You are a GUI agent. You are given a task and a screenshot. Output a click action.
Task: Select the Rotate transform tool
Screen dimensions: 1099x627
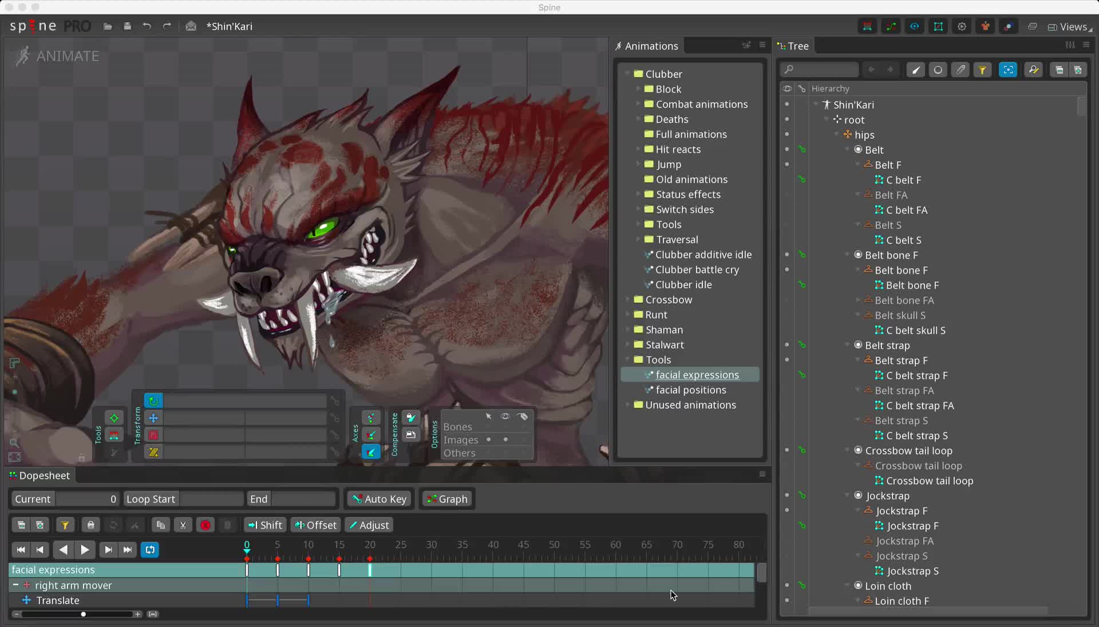coord(153,401)
